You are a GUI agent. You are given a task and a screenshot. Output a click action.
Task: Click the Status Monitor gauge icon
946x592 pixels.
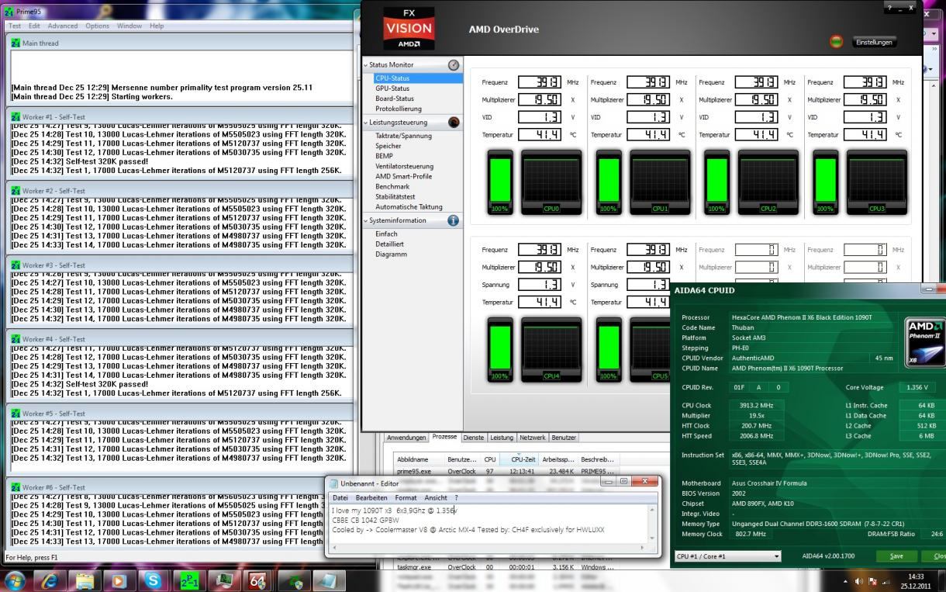click(454, 65)
